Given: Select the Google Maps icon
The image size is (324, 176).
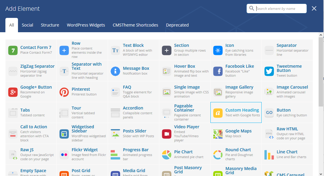Looking at the screenshot, I should tap(218, 134).
